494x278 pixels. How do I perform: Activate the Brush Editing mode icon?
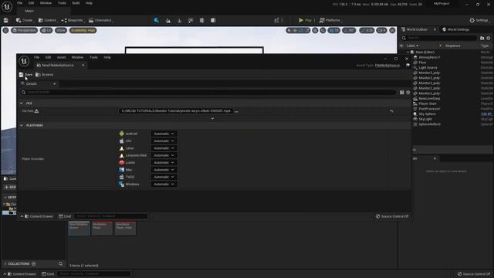[213, 21]
